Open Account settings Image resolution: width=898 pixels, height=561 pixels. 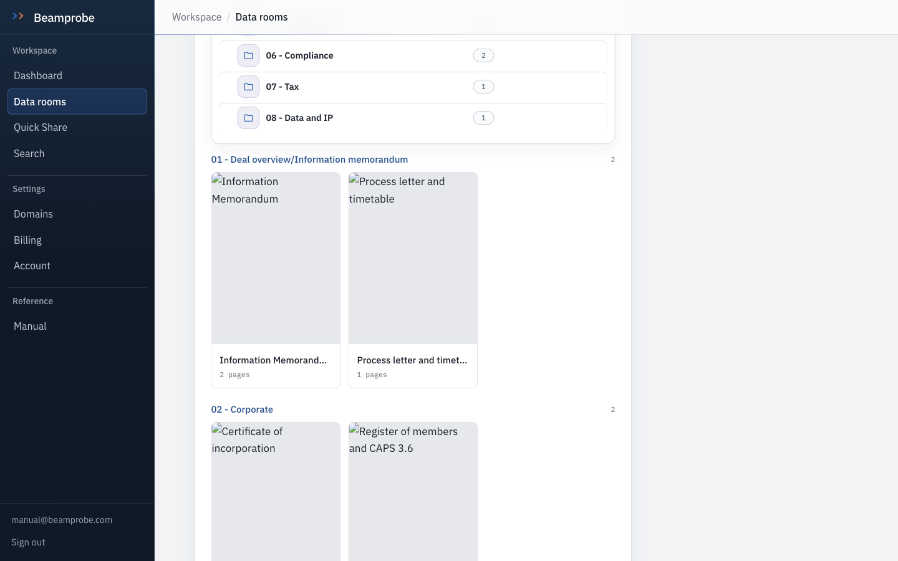point(77,266)
